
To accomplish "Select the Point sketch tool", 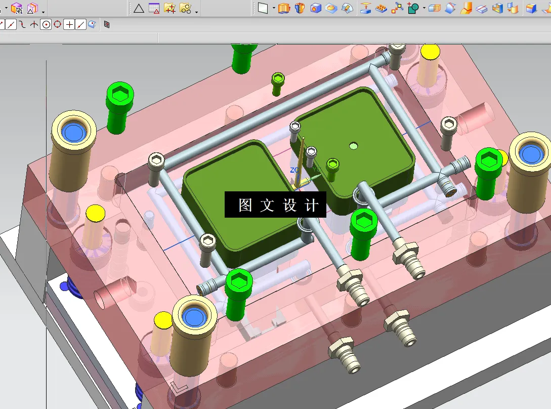I will pos(69,24).
